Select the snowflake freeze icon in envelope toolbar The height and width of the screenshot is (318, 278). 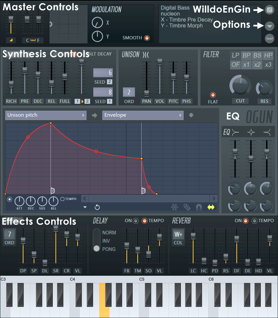click(x=174, y=207)
